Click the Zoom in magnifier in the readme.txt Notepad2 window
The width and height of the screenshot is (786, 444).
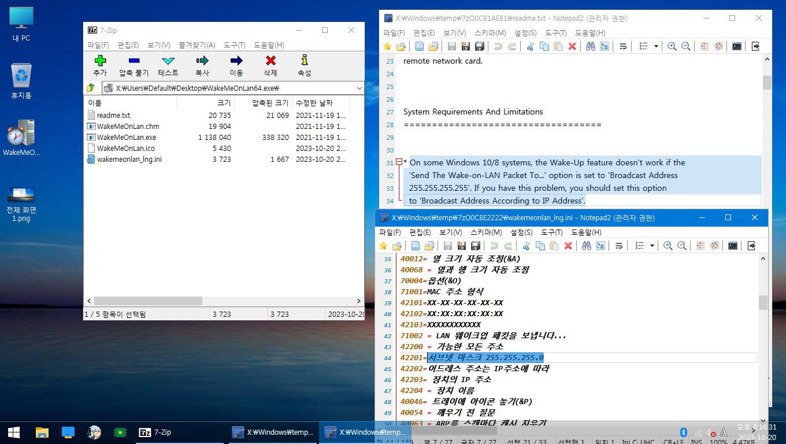(672, 46)
